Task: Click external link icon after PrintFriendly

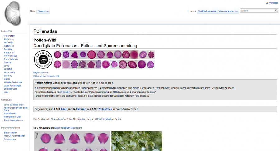Action: tap(110, 119)
